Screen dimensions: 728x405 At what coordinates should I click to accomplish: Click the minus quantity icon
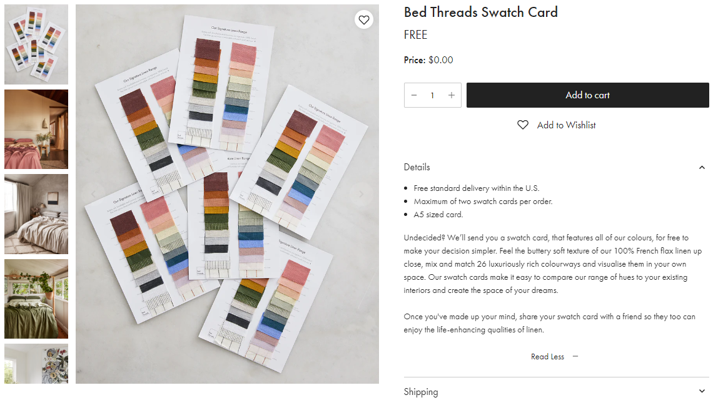[414, 95]
